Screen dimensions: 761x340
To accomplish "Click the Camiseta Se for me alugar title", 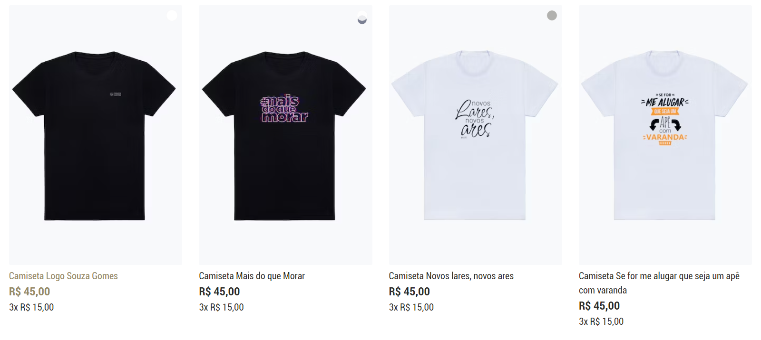I will [x=659, y=276].
